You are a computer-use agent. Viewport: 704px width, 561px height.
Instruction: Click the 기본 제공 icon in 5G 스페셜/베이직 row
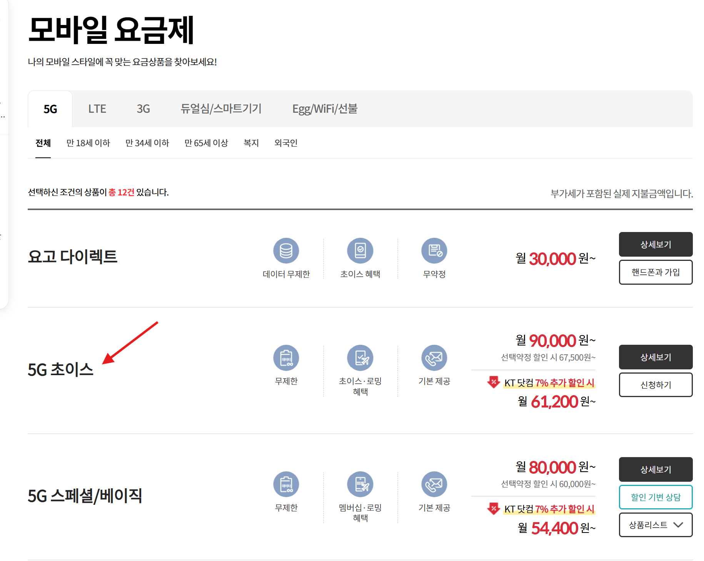coord(434,484)
